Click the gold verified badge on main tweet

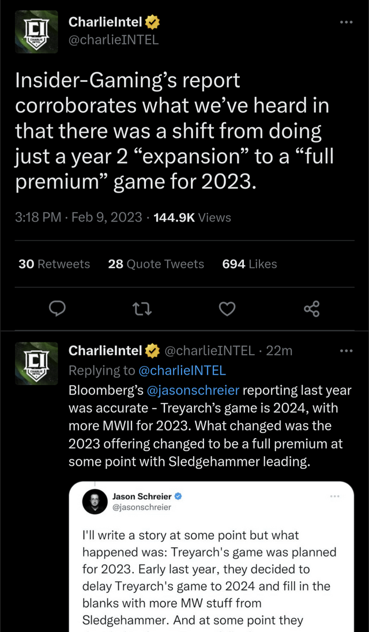[152, 23]
